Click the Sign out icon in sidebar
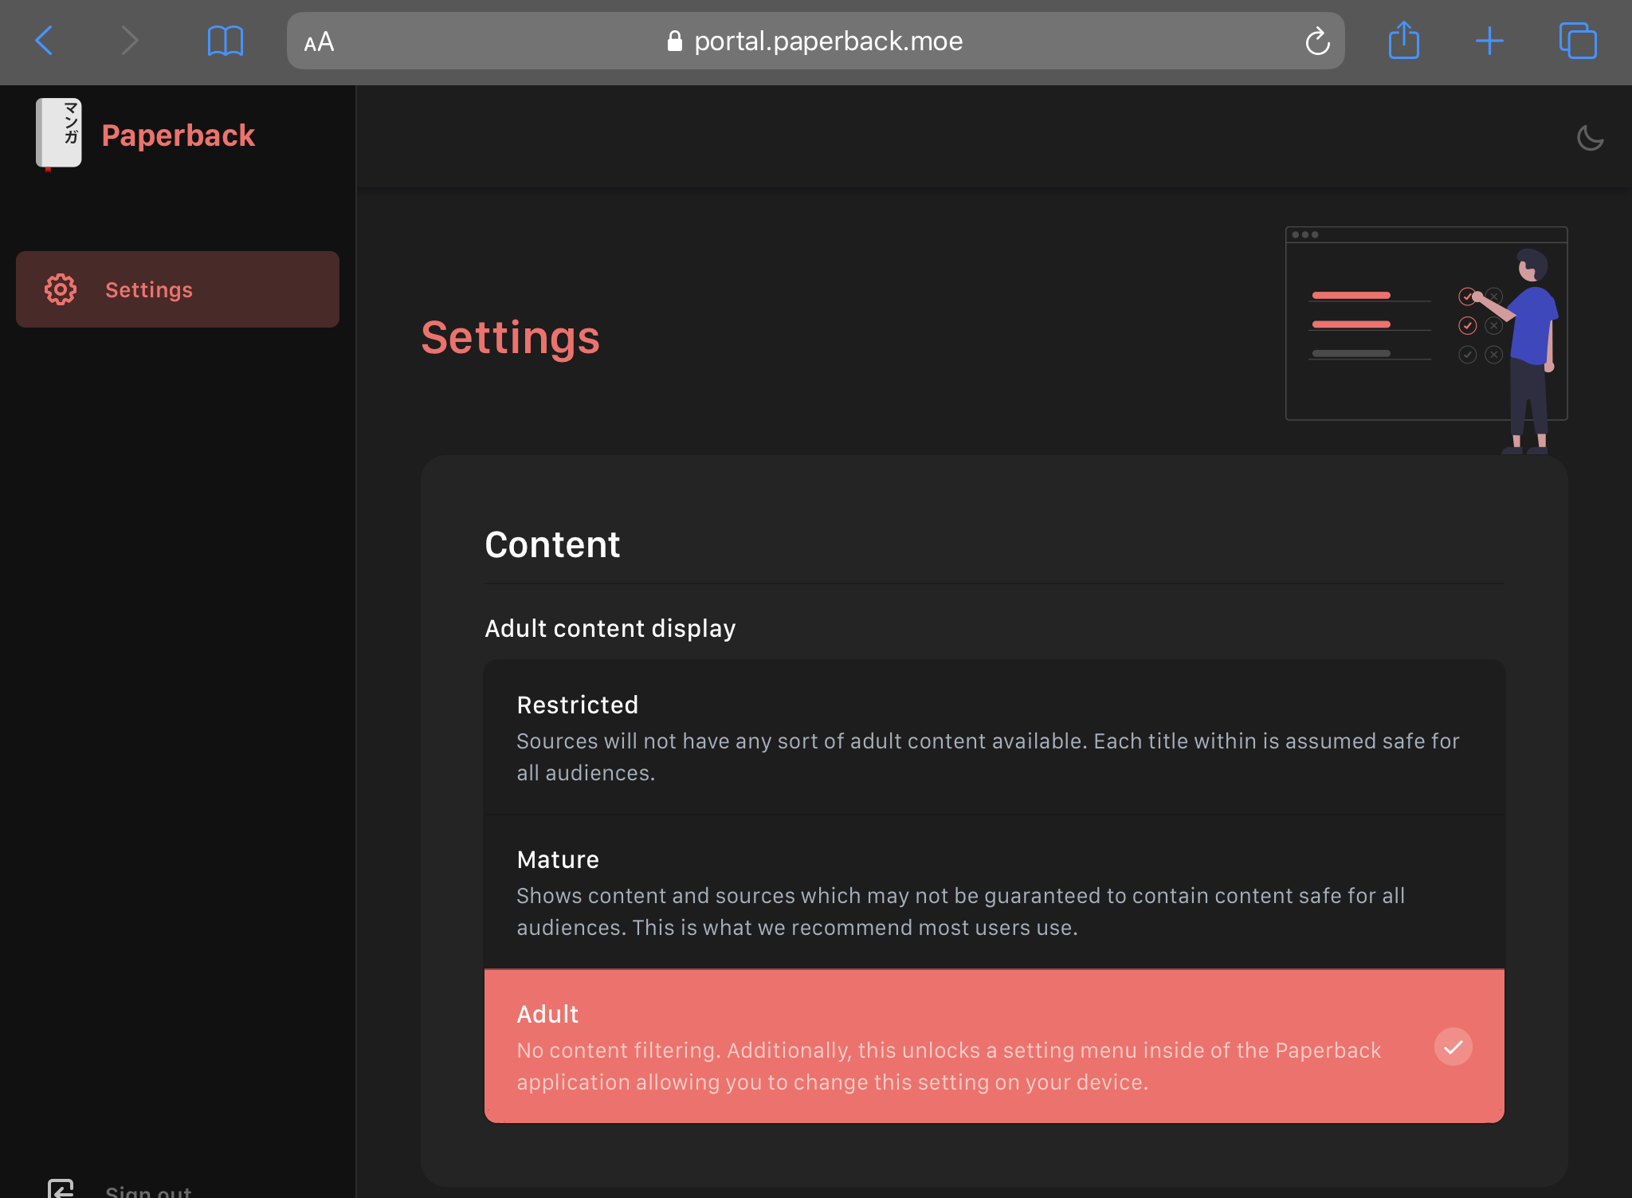Viewport: 1632px width, 1198px height. (61, 1189)
